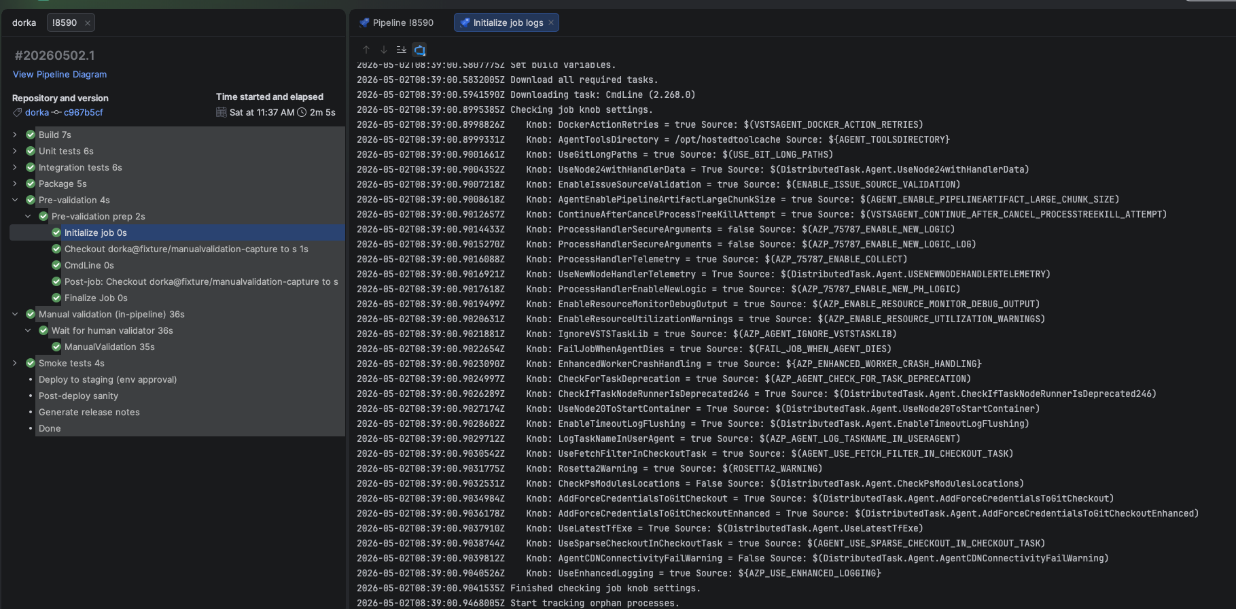Expand the Unit tests 6s stage
The image size is (1236, 609).
[x=15, y=151]
